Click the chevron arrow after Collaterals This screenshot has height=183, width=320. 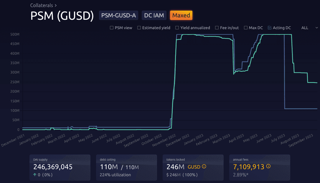click(x=55, y=5)
